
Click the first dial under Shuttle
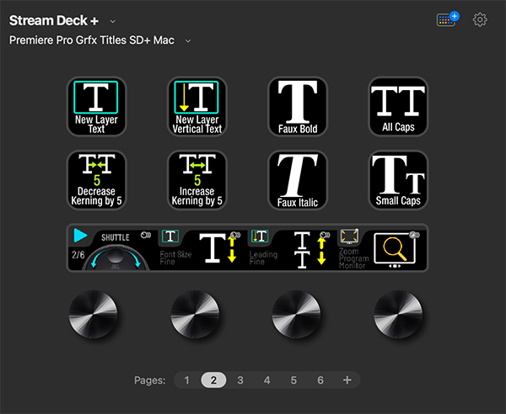(94, 314)
